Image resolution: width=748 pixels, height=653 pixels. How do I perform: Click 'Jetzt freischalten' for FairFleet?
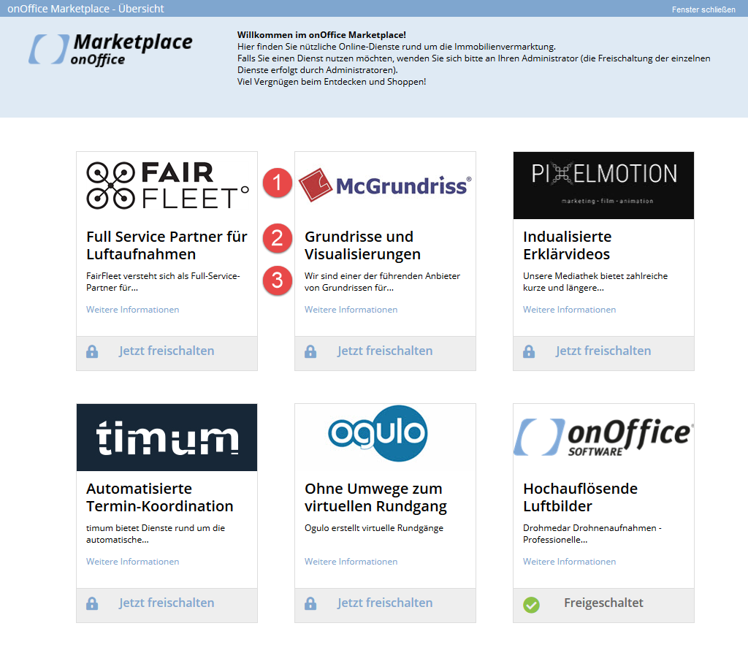[167, 351]
